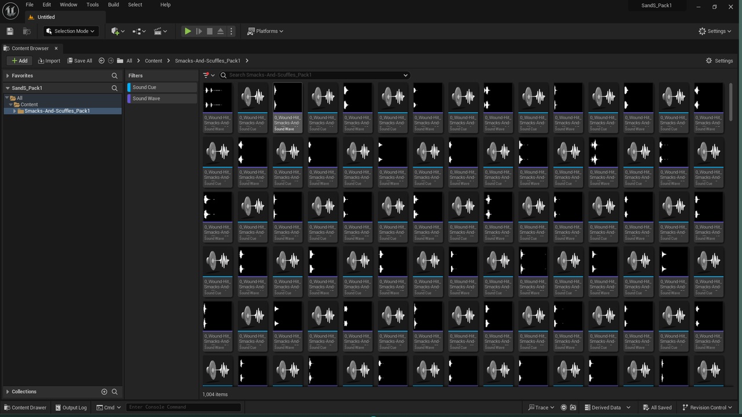Expand the Favorites section
742x417 pixels.
(8, 76)
